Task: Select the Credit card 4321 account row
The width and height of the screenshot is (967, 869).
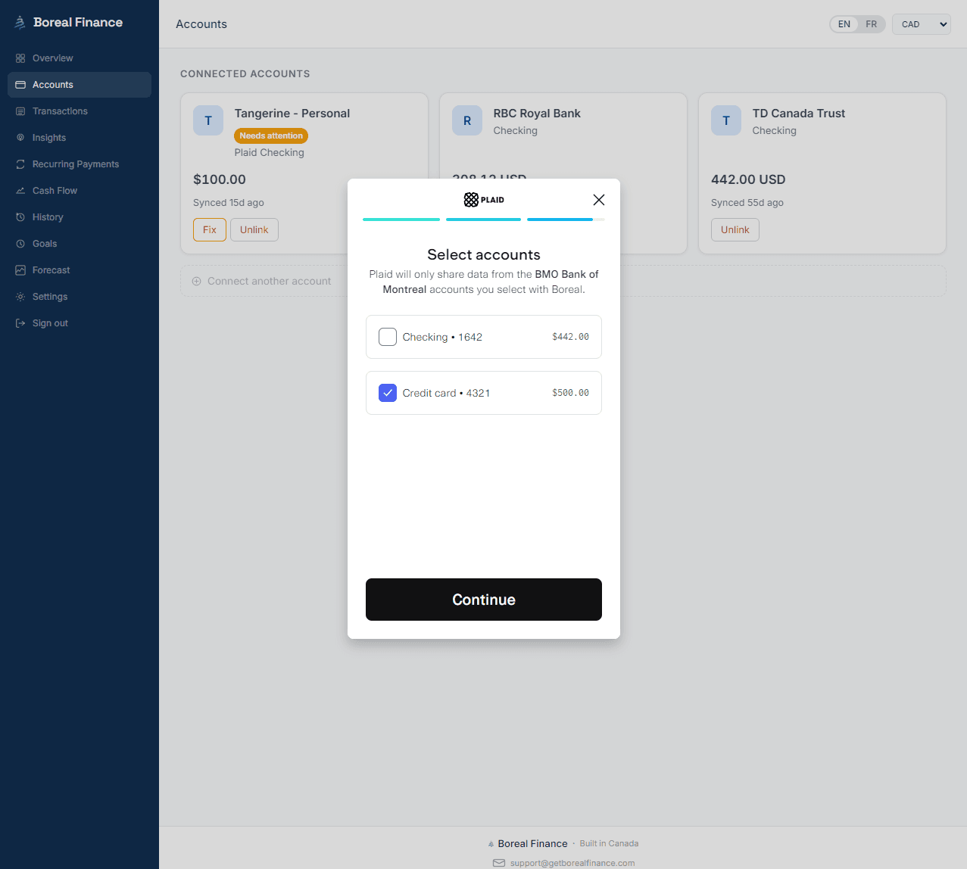Action: coord(484,393)
